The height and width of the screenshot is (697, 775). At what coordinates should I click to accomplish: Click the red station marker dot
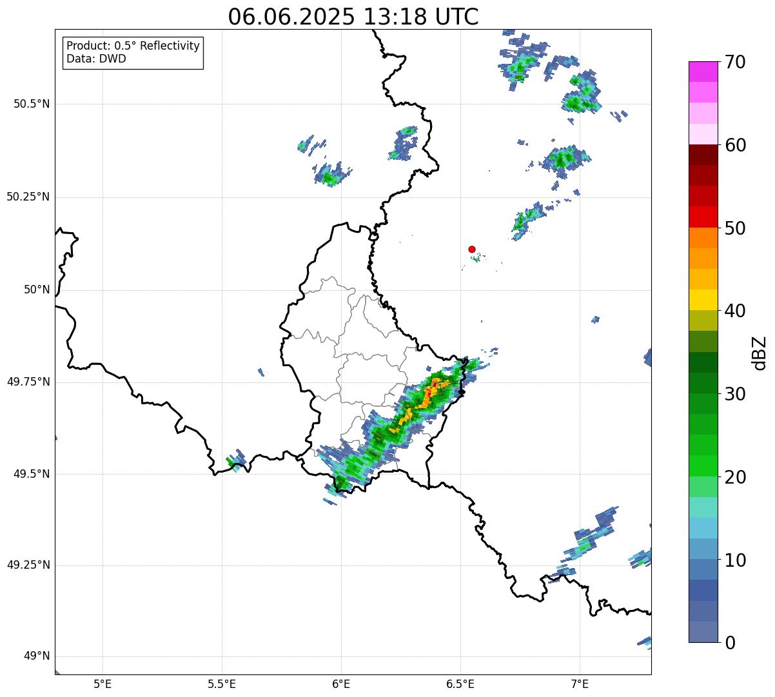tap(472, 249)
